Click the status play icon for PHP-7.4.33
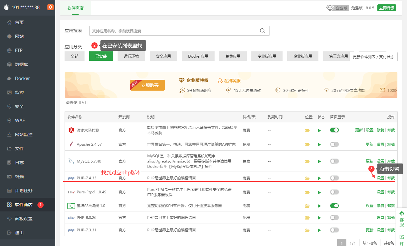407x246 pixels. point(319,178)
